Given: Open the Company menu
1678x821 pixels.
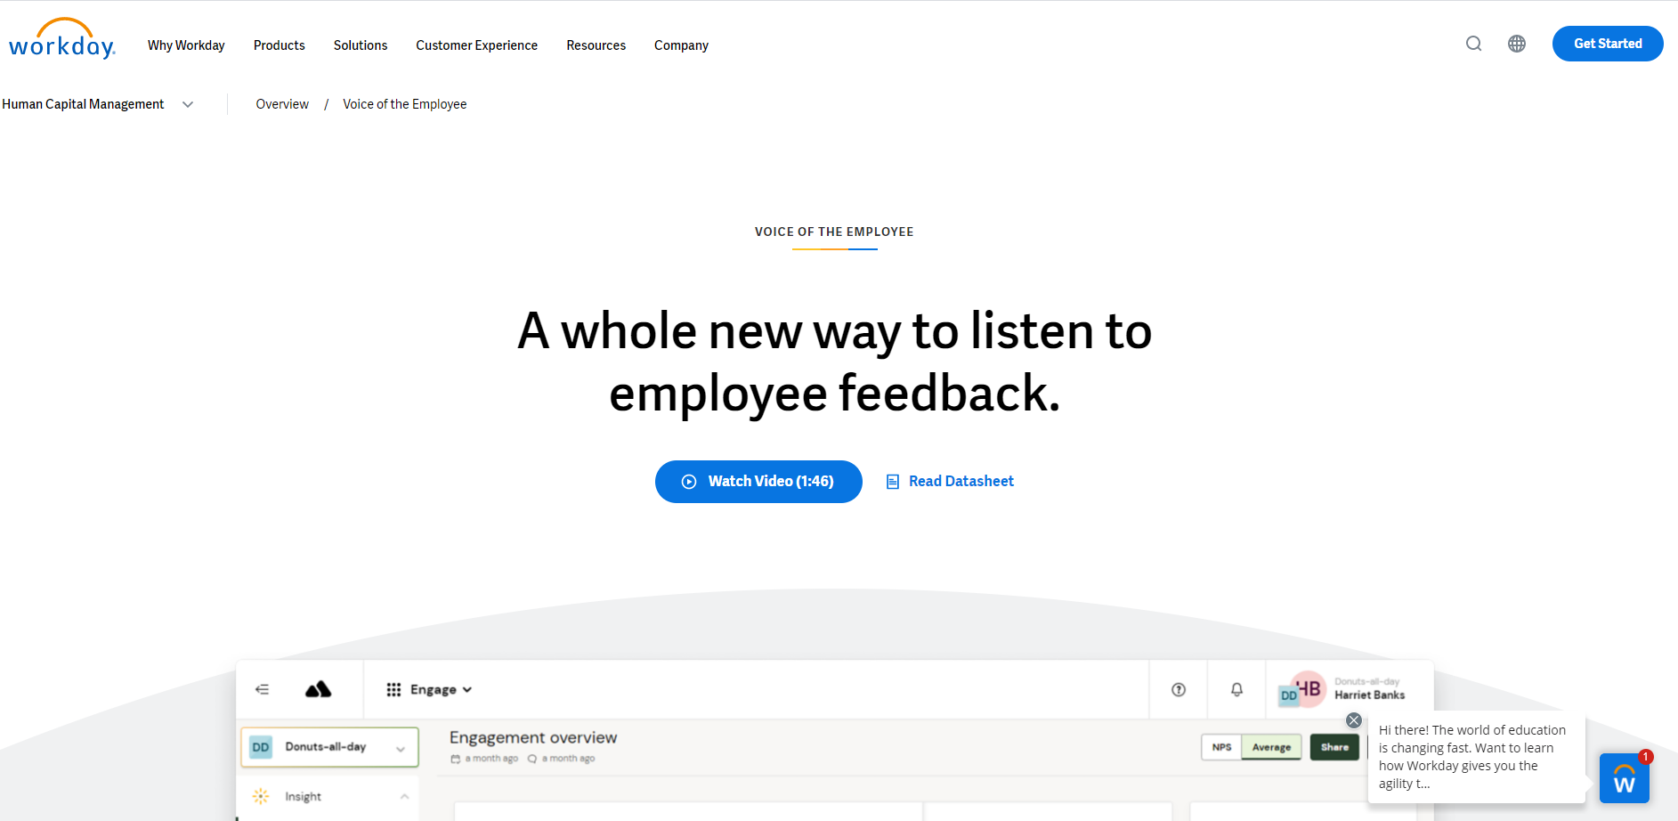Looking at the screenshot, I should coord(681,45).
